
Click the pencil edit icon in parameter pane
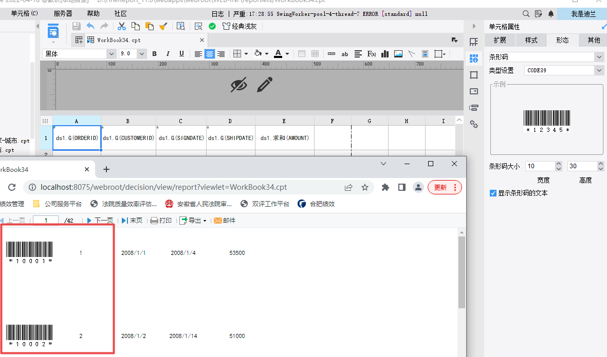coord(265,85)
